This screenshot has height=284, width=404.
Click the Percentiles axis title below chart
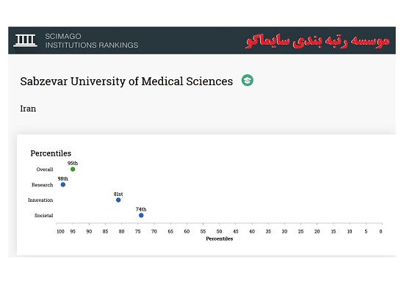tap(220, 239)
